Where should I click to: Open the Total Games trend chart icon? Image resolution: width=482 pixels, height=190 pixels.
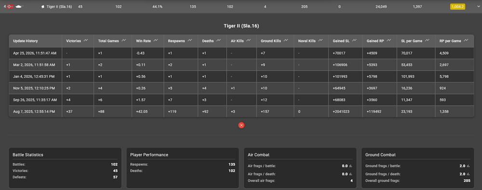[x=123, y=41]
